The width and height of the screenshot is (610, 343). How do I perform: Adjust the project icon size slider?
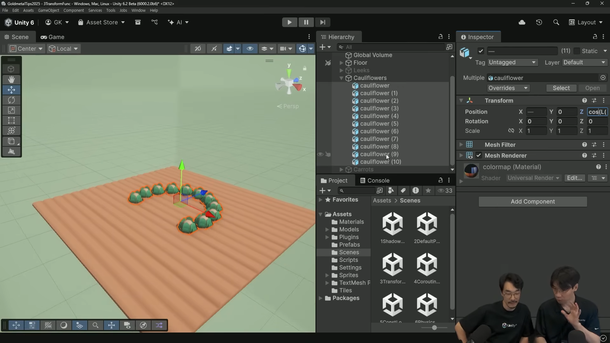[x=434, y=327]
